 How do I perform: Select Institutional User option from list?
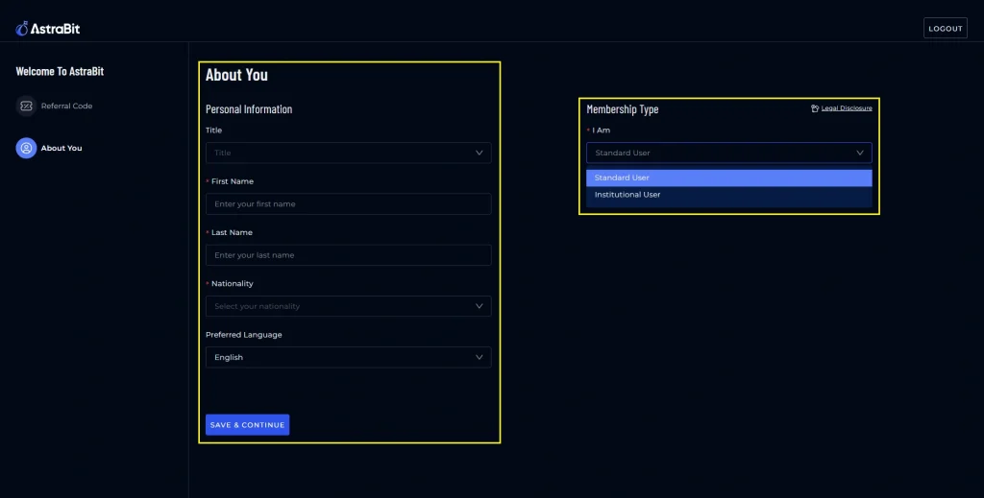pyautogui.click(x=729, y=195)
